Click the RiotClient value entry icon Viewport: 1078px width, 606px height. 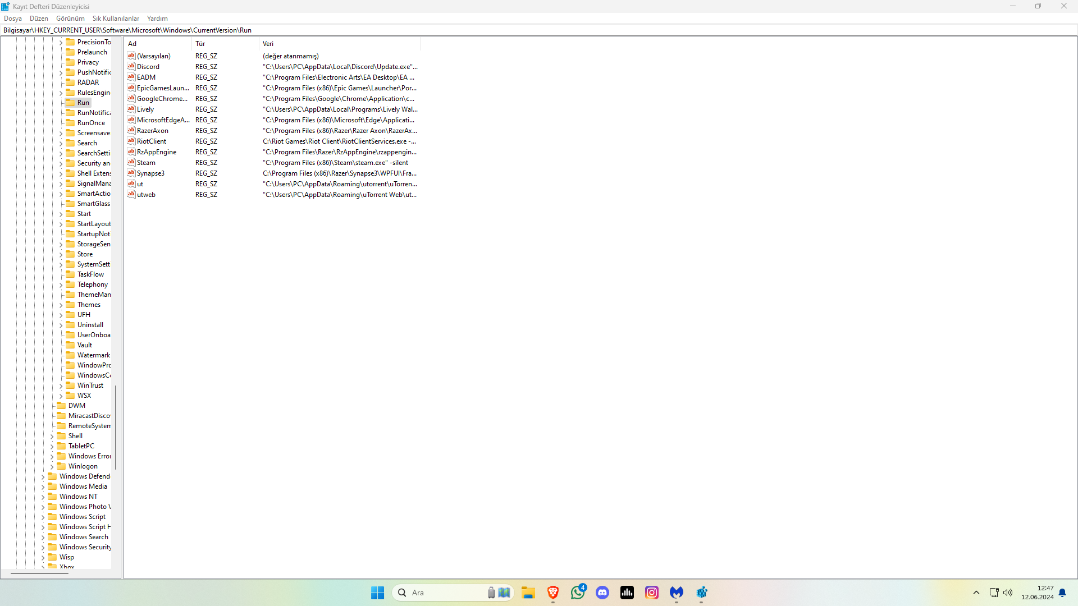coord(131,141)
